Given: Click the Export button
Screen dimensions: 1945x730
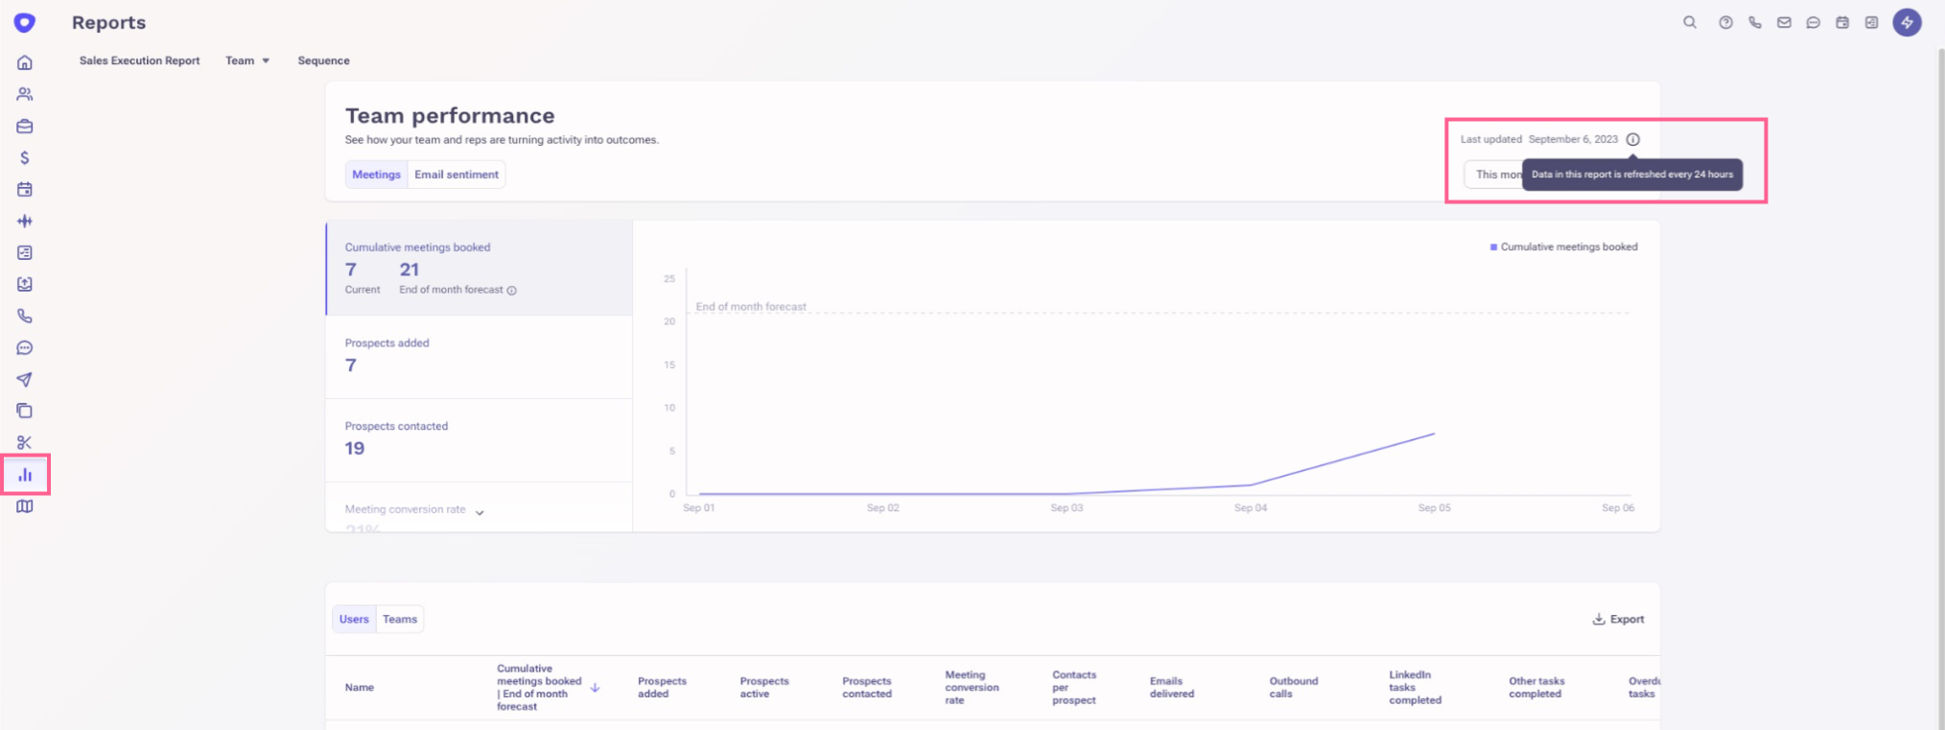Looking at the screenshot, I should 1618,619.
